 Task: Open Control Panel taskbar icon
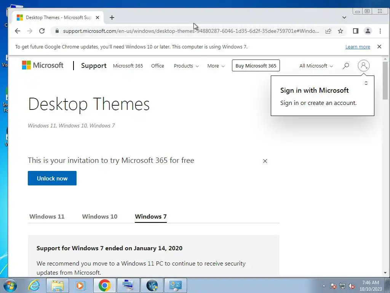[x=176, y=285]
